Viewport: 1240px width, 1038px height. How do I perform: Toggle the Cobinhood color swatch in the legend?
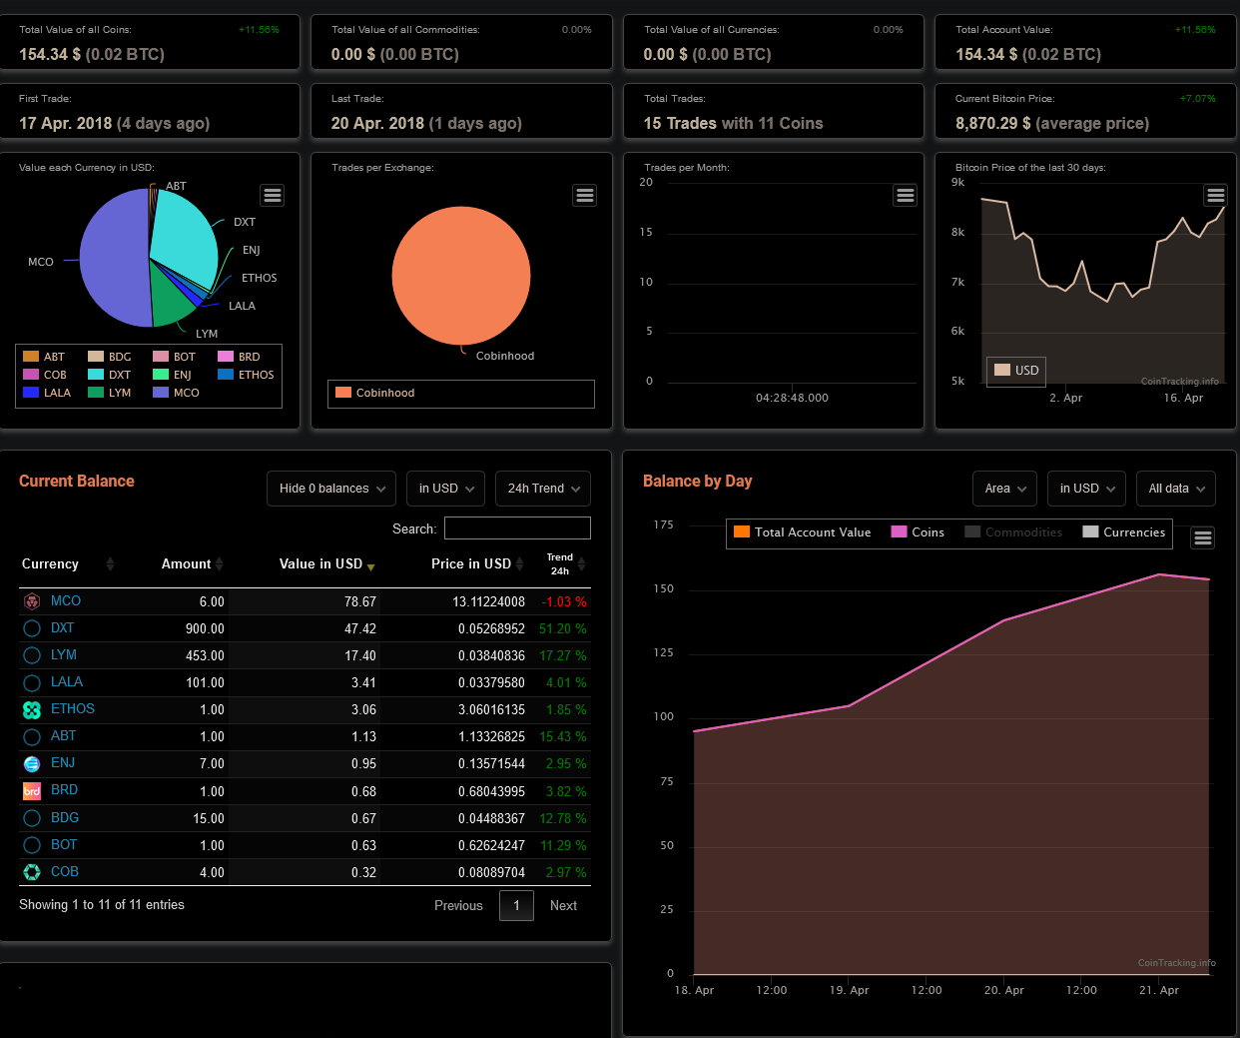point(343,393)
